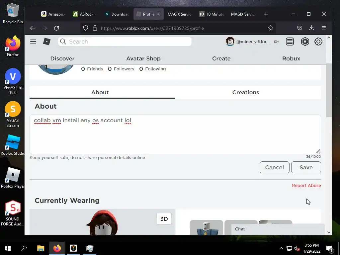Click the Report Abuse link

pyautogui.click(x=306, y=185)
